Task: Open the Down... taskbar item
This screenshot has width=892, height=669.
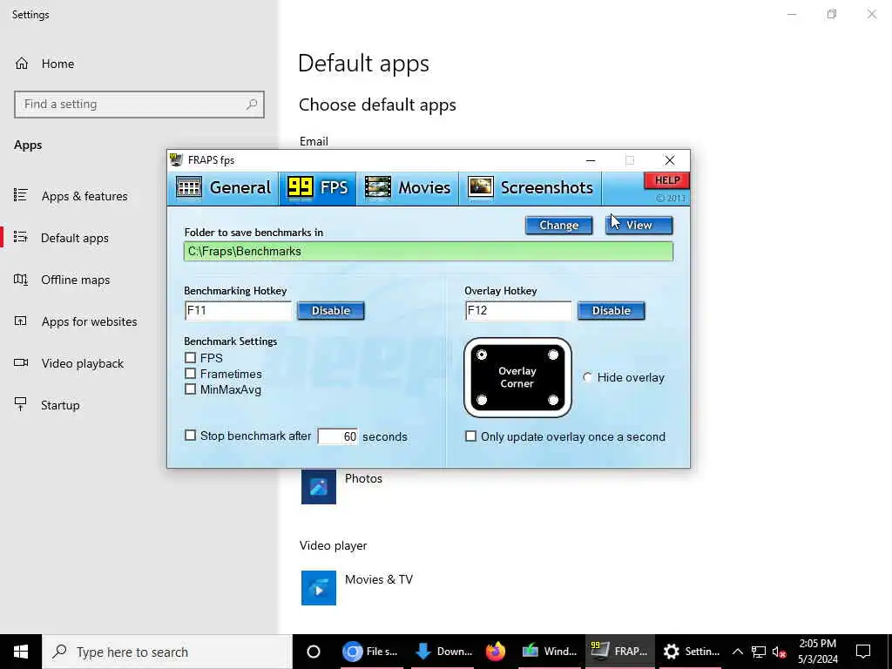Action: point(443,652)
